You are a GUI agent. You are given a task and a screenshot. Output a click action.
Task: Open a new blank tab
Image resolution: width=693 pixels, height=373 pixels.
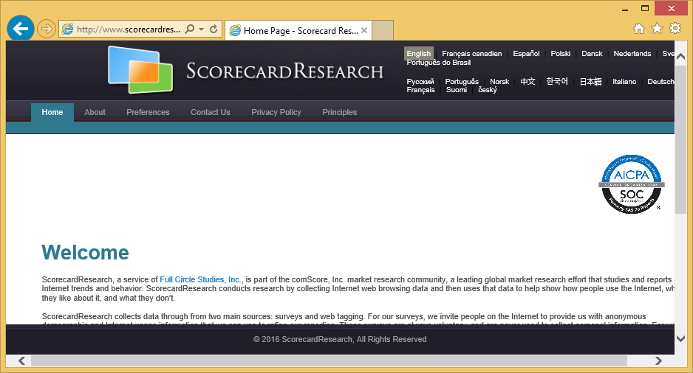click(382, 30)
